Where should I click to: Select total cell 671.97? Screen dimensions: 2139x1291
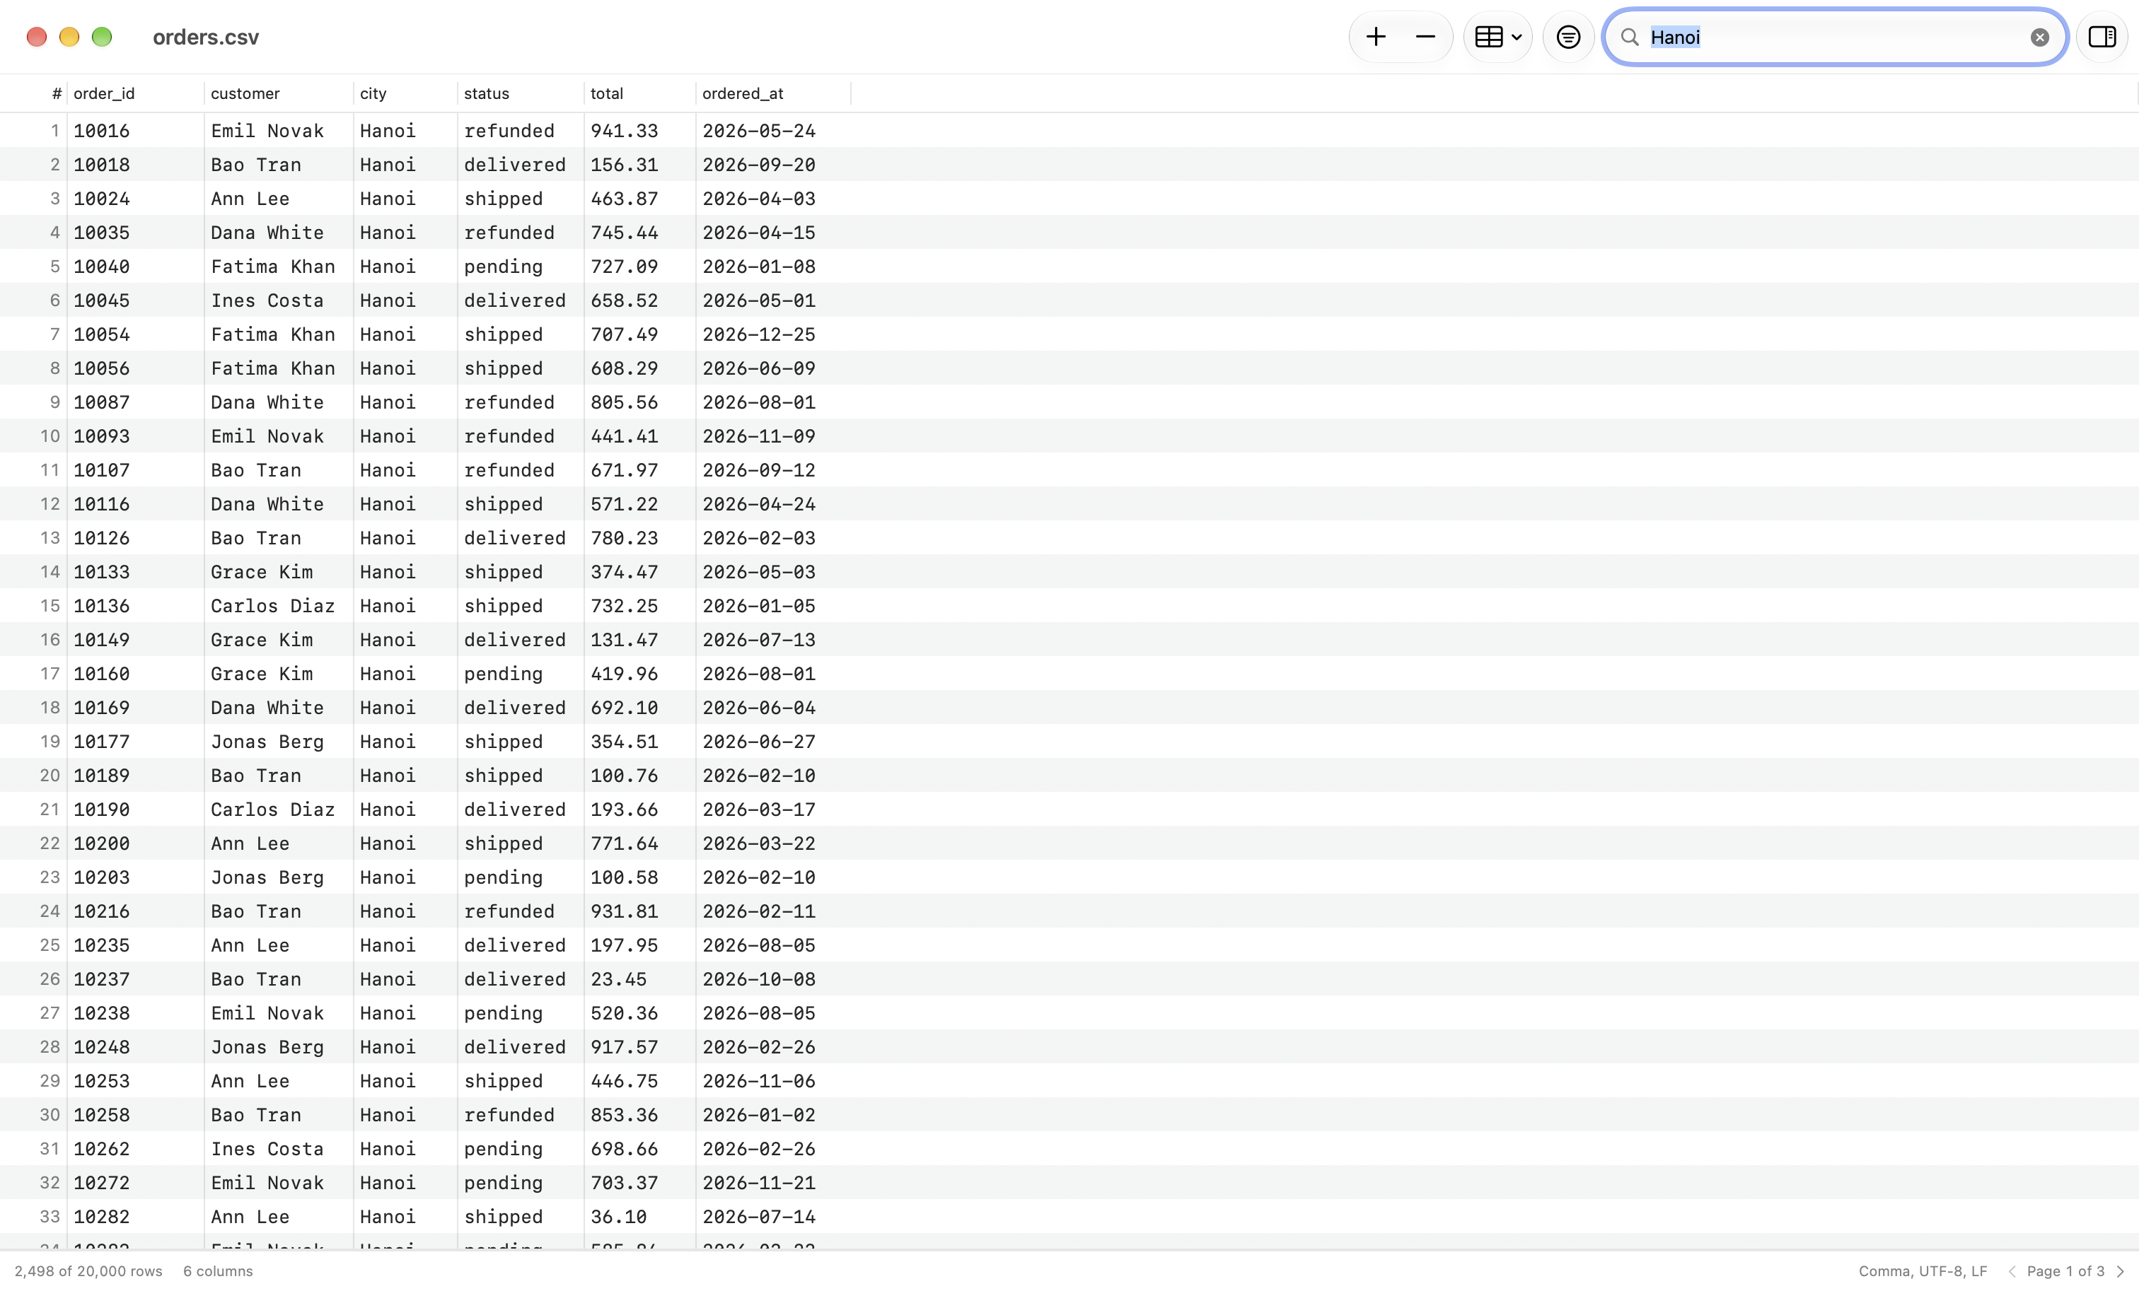point(639,469)
